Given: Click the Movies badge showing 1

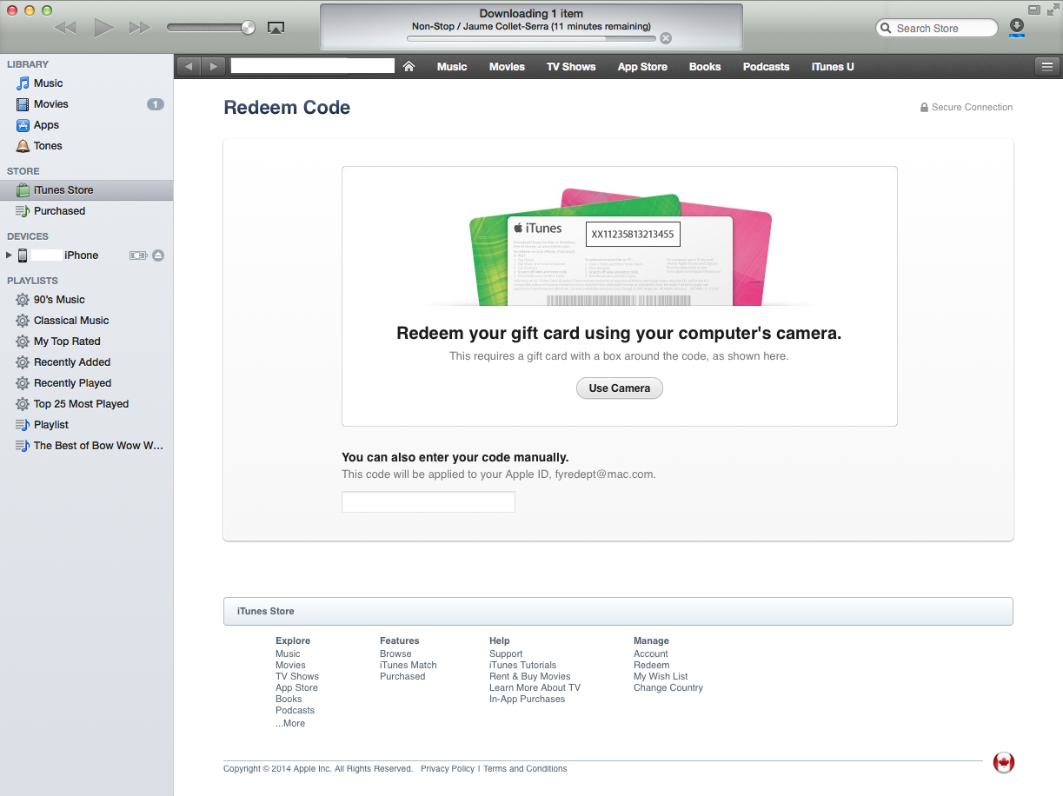Looking at the screenshot, I should click(155, 104).
